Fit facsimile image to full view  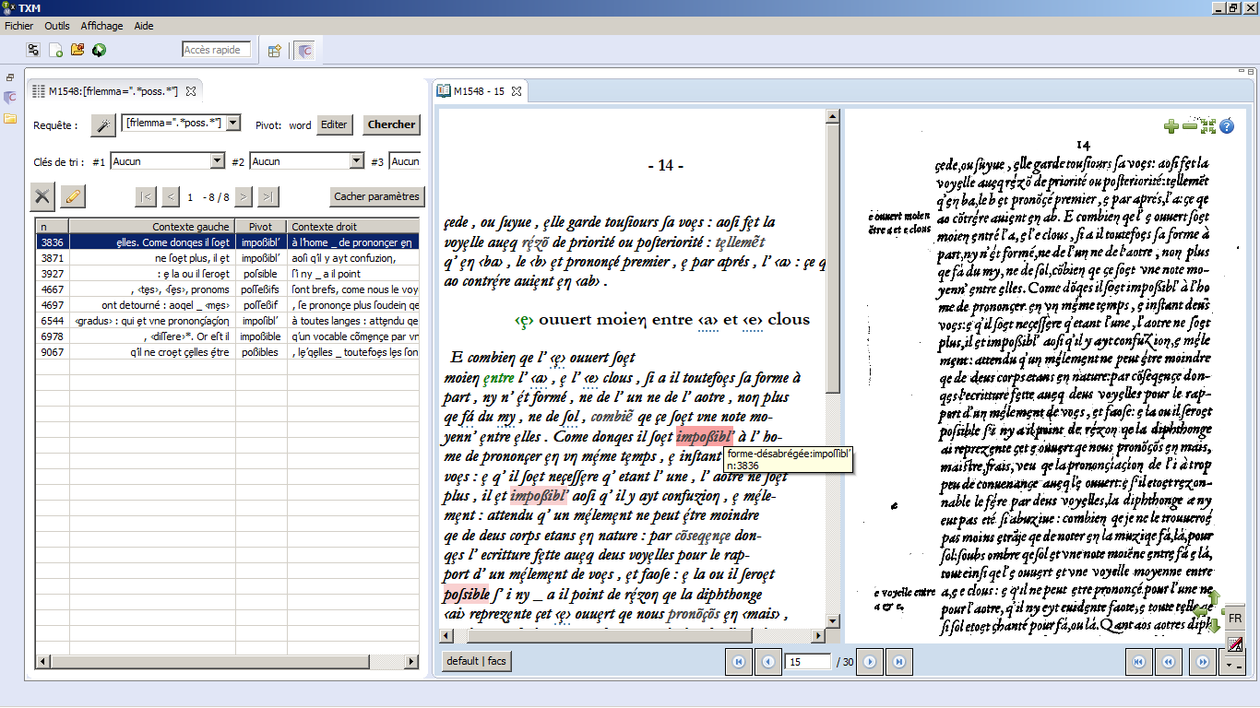[1207, 126]
